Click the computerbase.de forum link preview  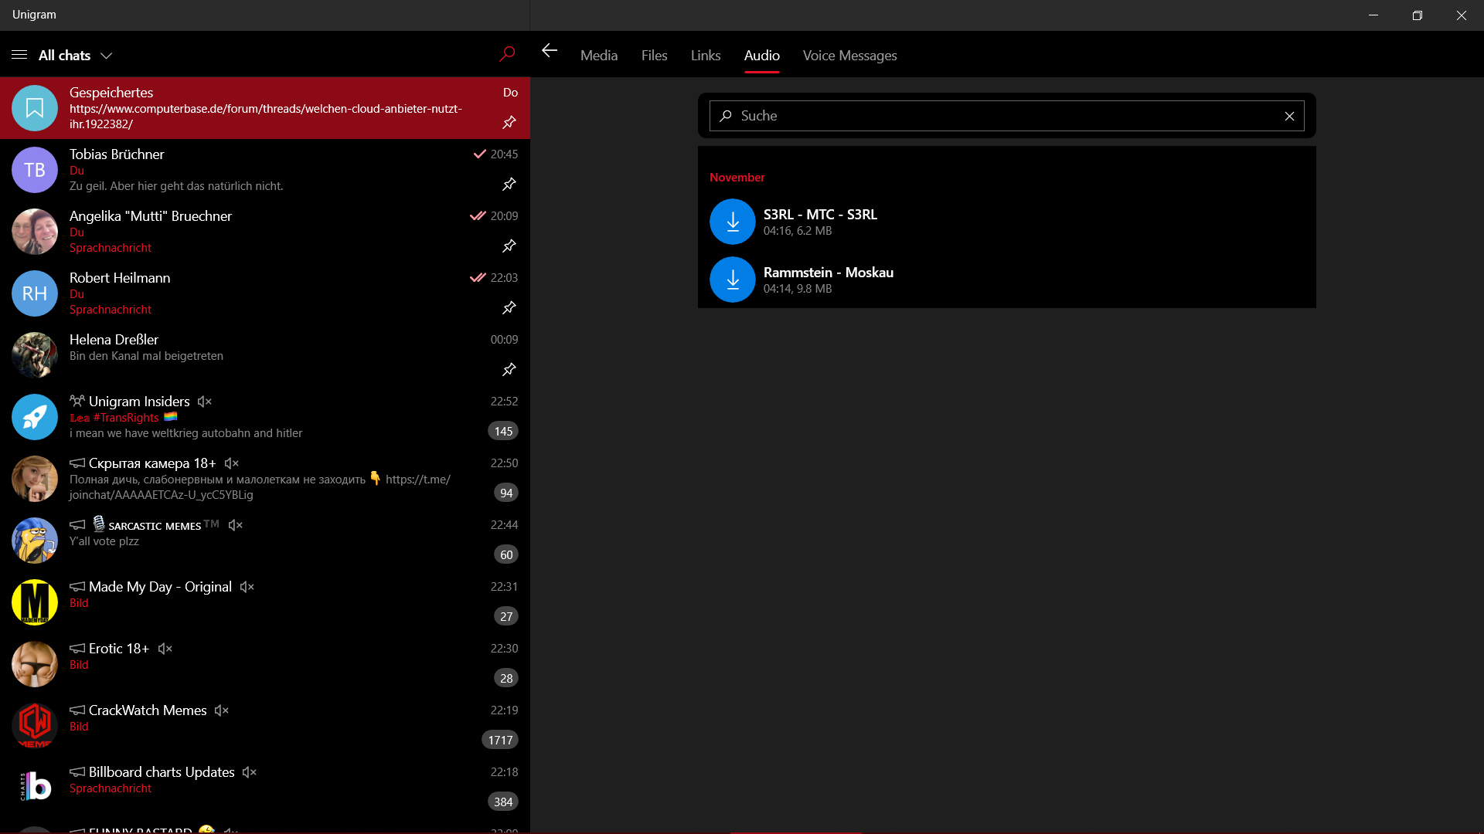pyautogui.click(x=266, y=116)
